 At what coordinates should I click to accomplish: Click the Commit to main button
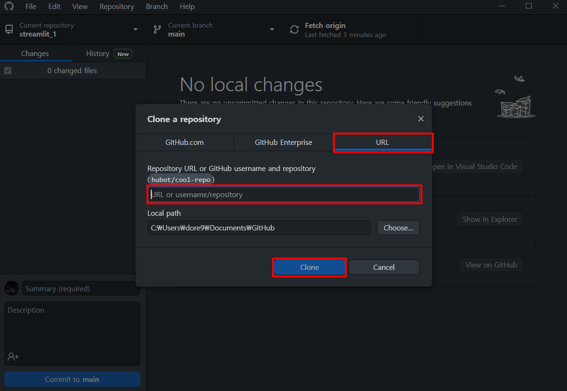(72, 379)
